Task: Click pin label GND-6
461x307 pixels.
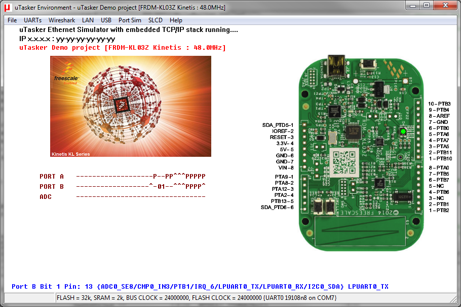Action: [x=285, y=156]
